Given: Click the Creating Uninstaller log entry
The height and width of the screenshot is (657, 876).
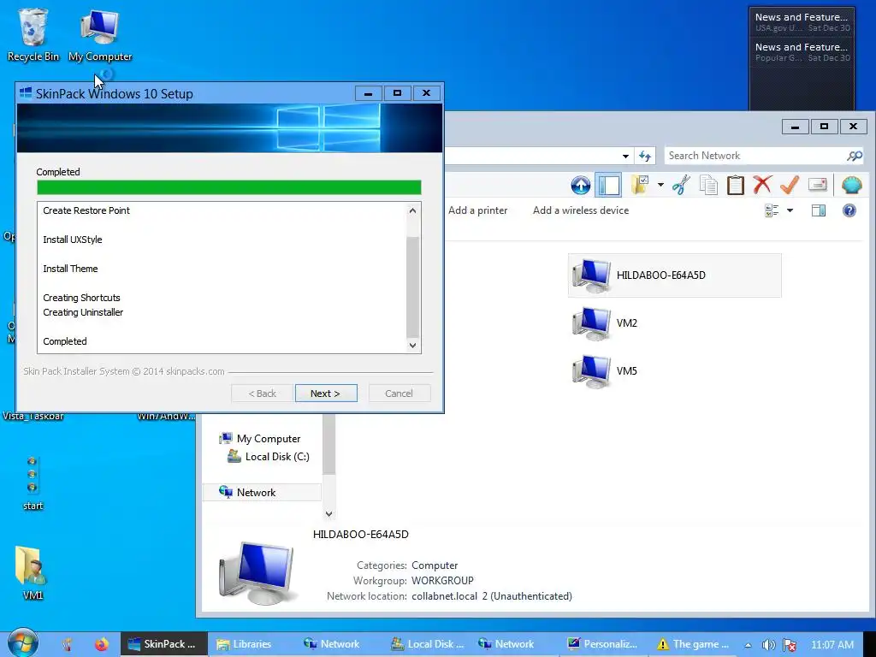Looking at the screenshot, I should click(83, 312).
